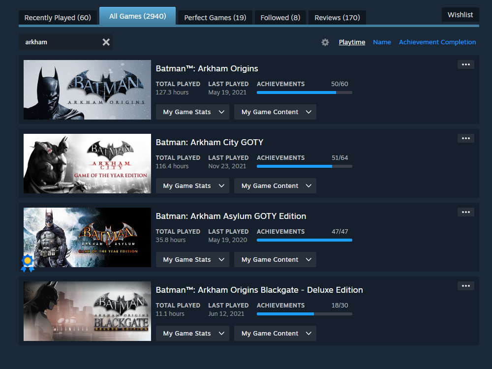Open the three-dot menu for Arkham City GOTY

[465, 138]
